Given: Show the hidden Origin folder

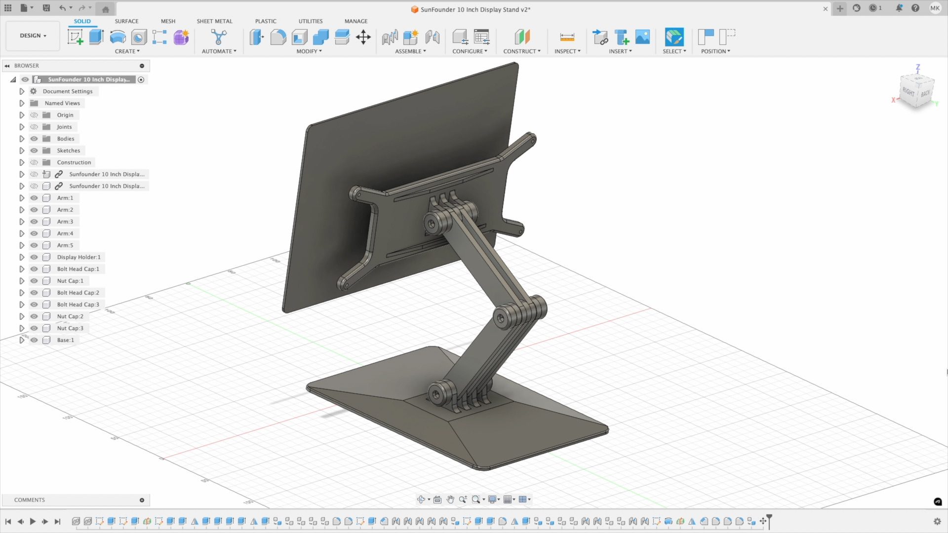Looking at the screenshot, I should tap(34, 115).
